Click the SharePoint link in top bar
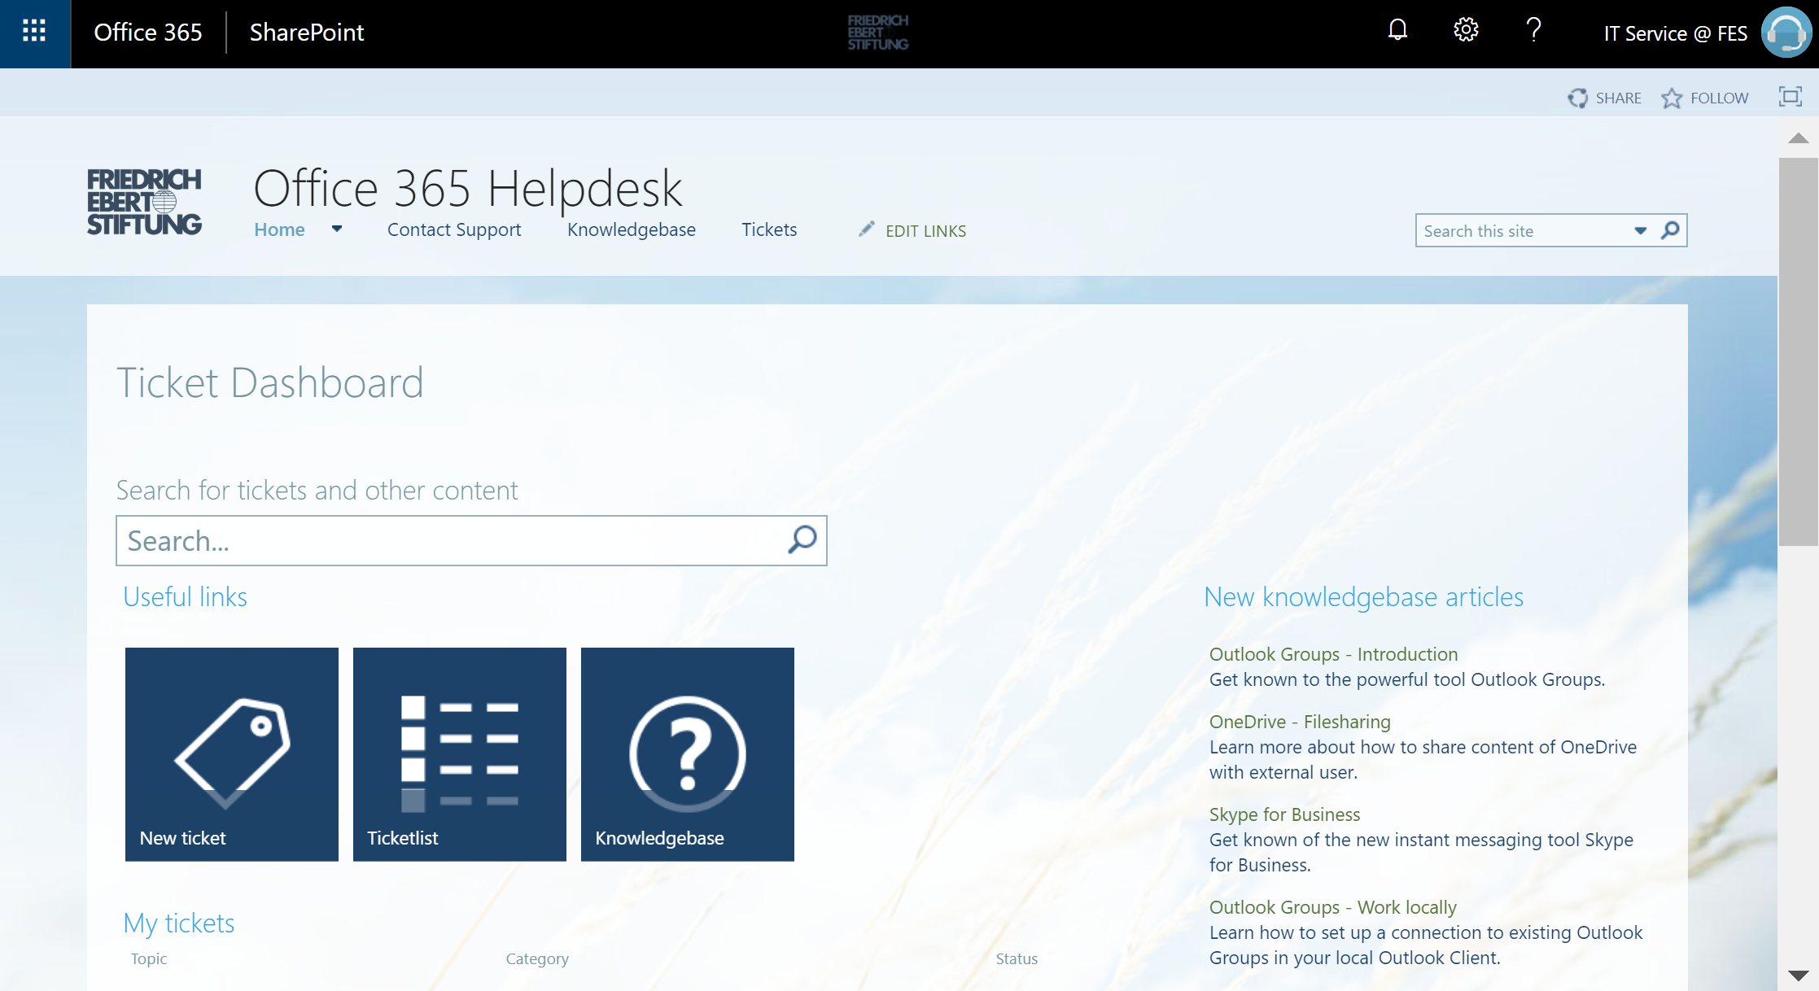This screenshot has height=991, width=1819. point(307,33)
